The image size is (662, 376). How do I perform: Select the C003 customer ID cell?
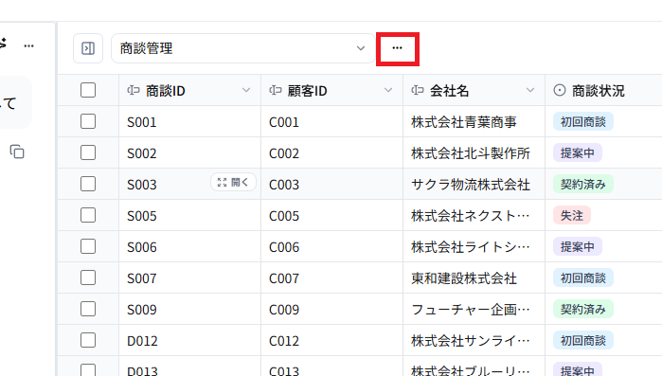331,184
